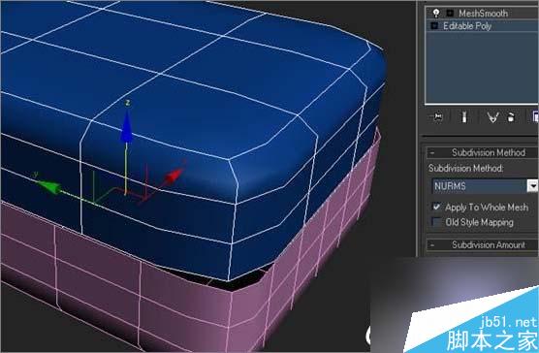Toggle the MeshSmooth lightbulb visibility icon
Image resolution: width=539 pixels, height=353 pixels.
(x=436, y=13)
